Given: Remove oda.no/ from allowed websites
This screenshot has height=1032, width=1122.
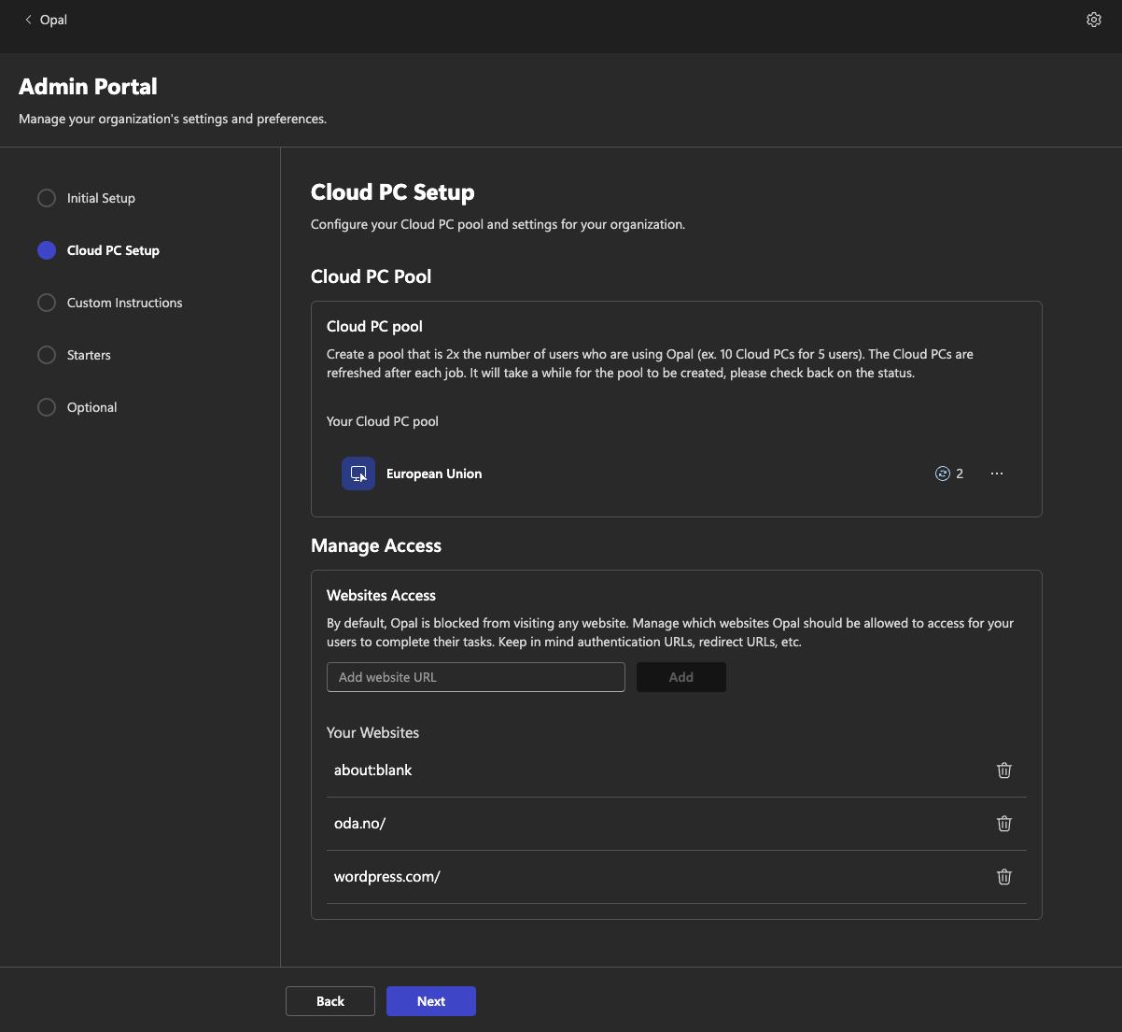Looking at the screenshot, I should pyautogui.click(x=1004, y=824).
